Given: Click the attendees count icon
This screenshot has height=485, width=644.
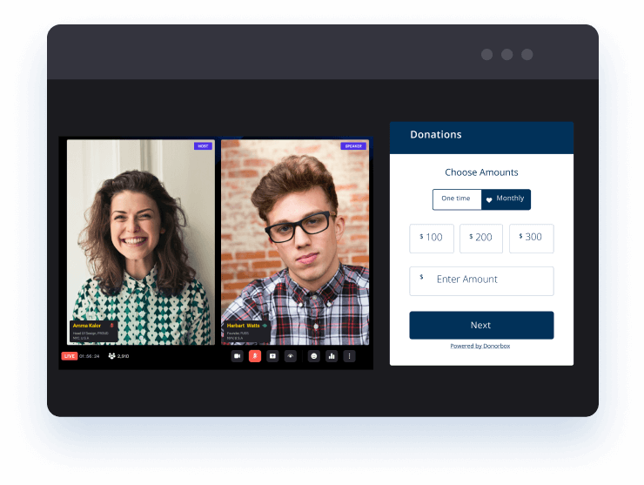Looking at the screenshot, I should (112, 356).
